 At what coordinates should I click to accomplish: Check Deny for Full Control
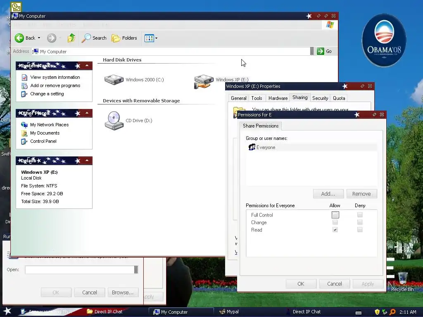(360, 215)
